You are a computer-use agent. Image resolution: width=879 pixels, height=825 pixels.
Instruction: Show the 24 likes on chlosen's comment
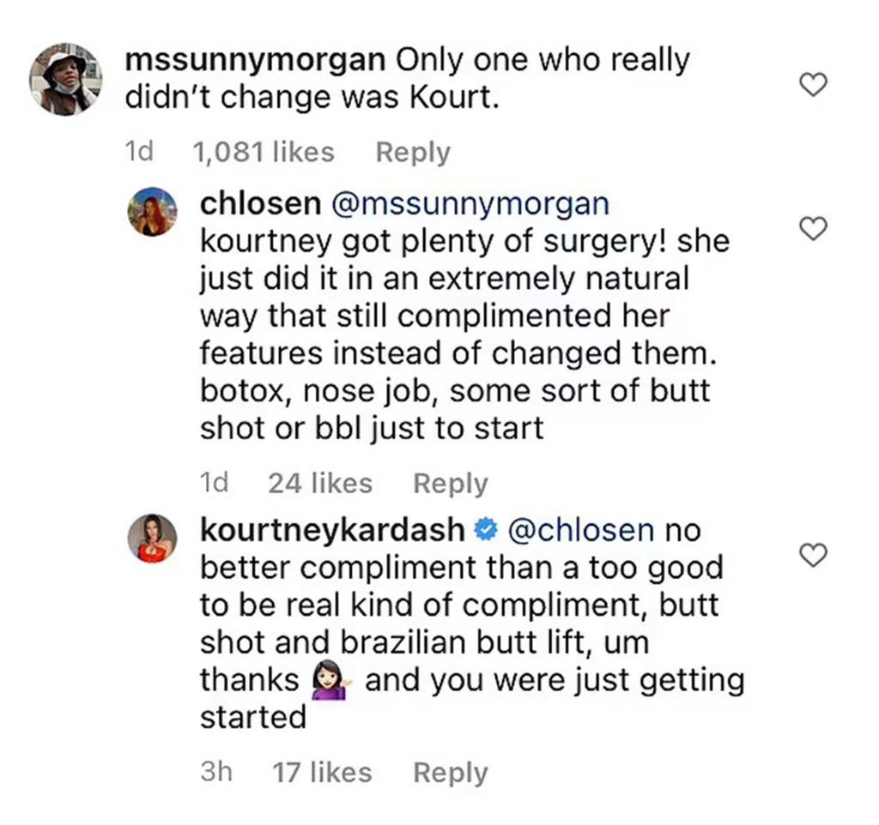tap(320, 484)
